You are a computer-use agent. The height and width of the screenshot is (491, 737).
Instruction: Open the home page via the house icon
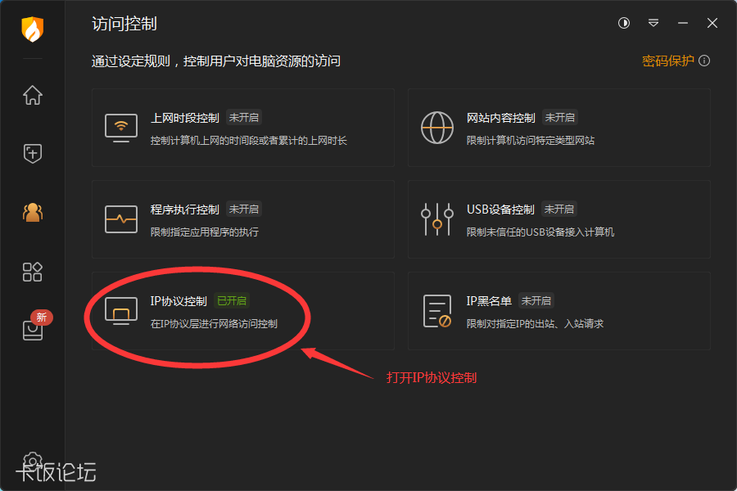coord(32,96)
